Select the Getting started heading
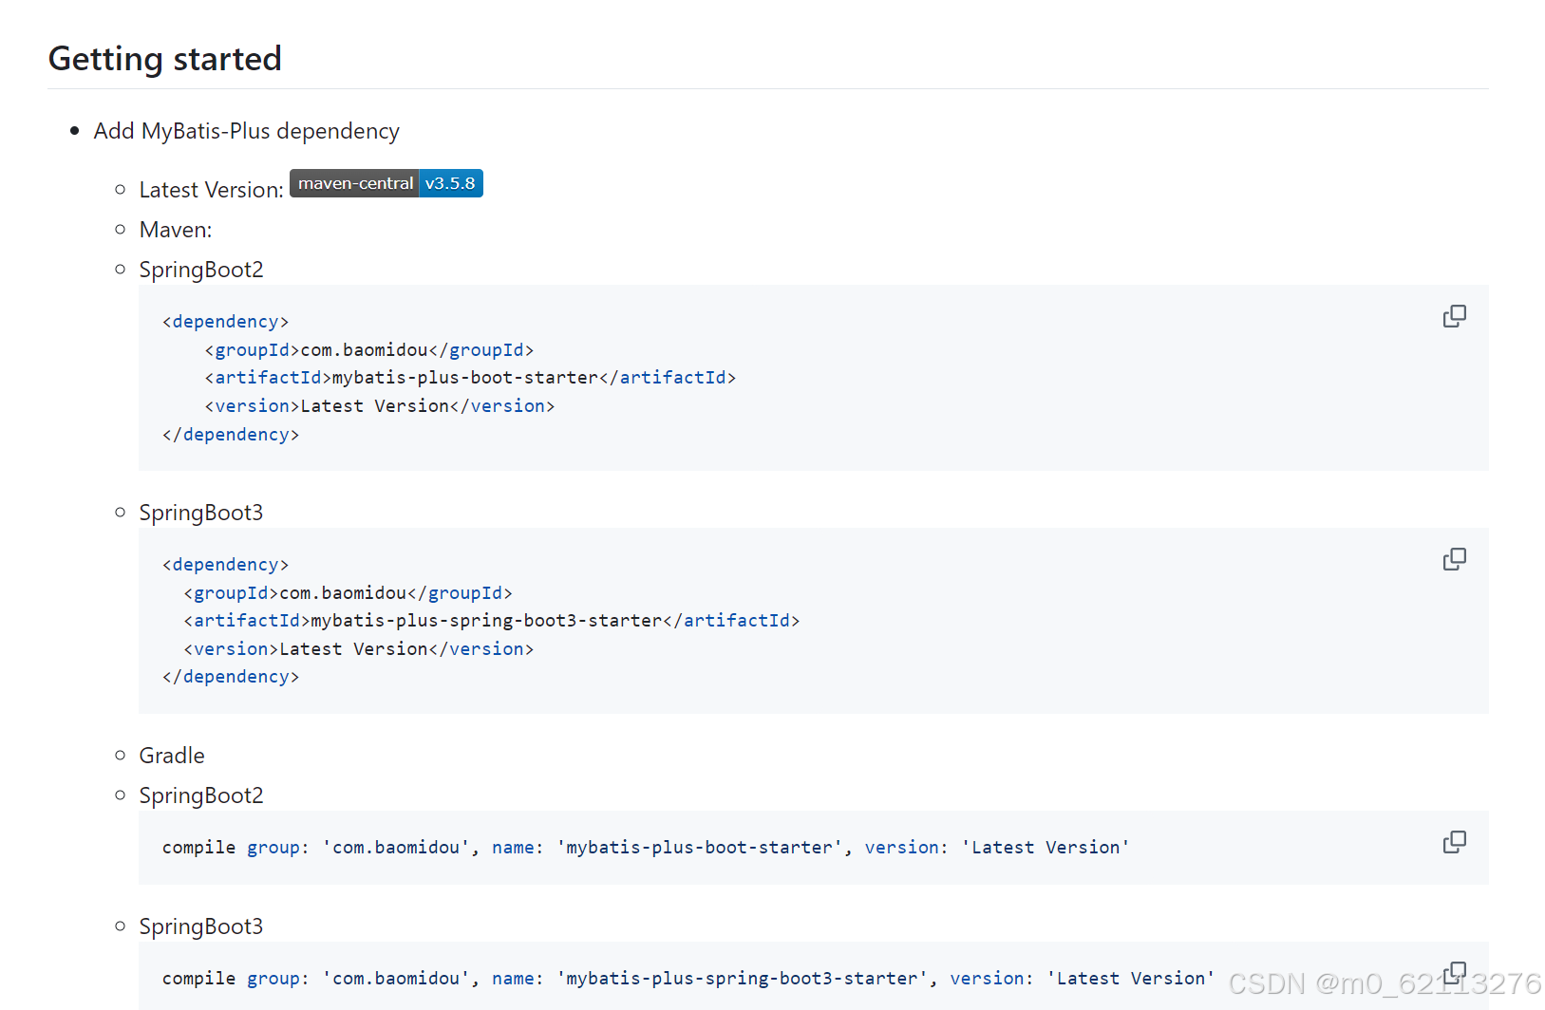 click(164, 58)
